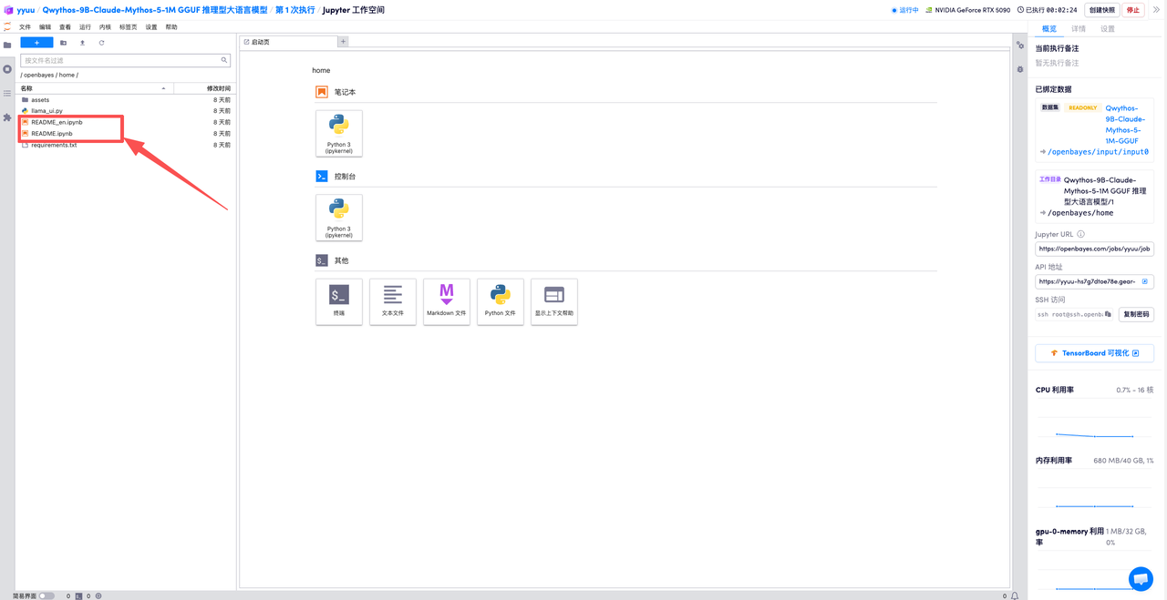This screenshot has height=600, width=1167.
Task: Open the file browser sidebar tab
Action: click(7, 45)
